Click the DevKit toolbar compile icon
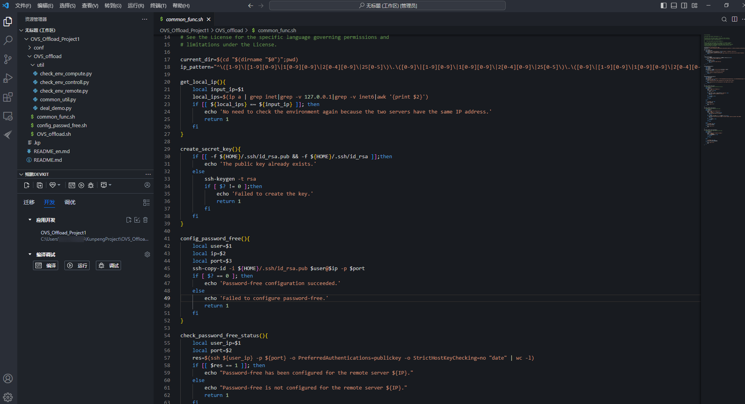Viewport: 745px width, 404px height. click(x=72, y=185)
